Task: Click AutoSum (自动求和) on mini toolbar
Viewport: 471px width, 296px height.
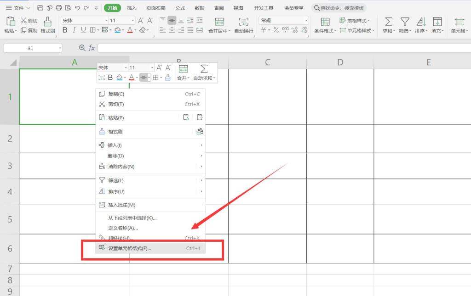Action: click(204, 73)
